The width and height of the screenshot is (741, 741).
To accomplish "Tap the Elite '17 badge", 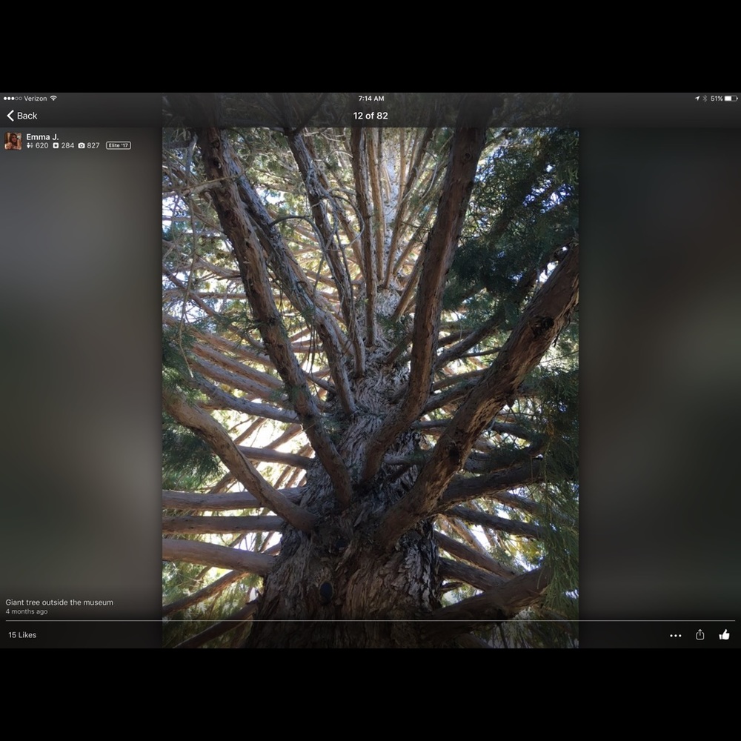I will (118, 145).
